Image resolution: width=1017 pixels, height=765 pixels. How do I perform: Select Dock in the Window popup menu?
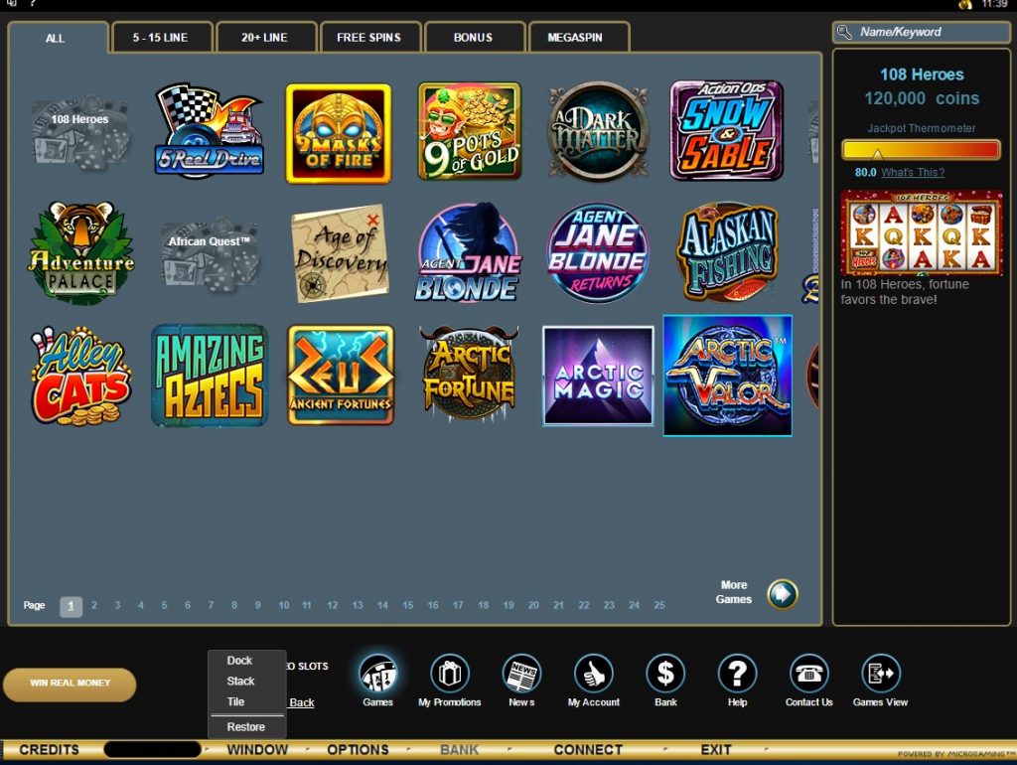click(239, 661)
